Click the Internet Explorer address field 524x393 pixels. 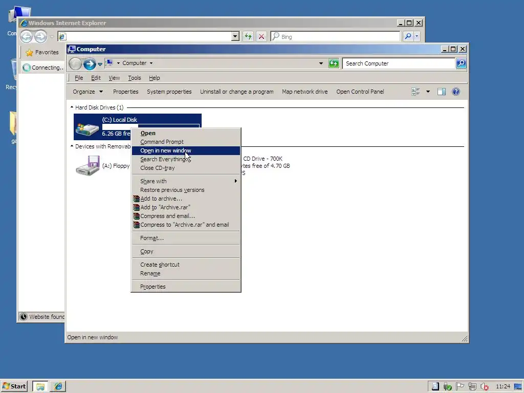coord(145,36)
